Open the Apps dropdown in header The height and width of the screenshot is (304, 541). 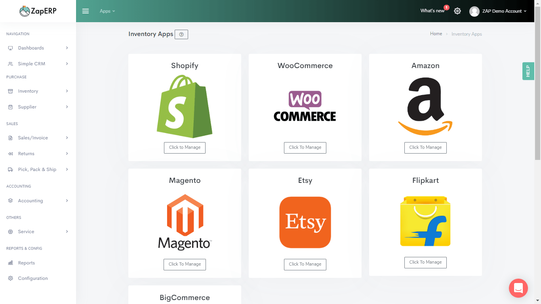coord(107,11)
